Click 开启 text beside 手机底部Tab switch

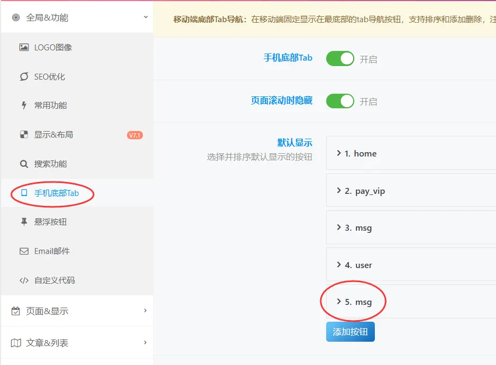[368, 59]
